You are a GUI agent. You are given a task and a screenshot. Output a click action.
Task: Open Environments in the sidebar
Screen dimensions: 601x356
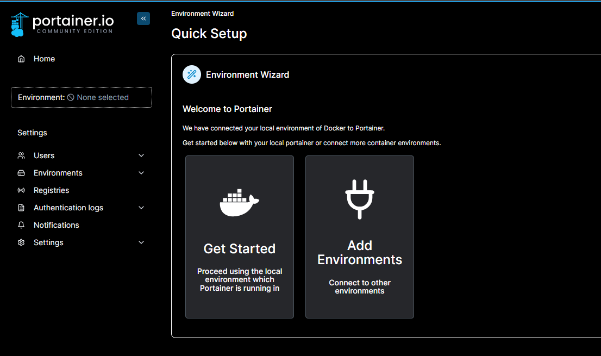pos(58,173)
